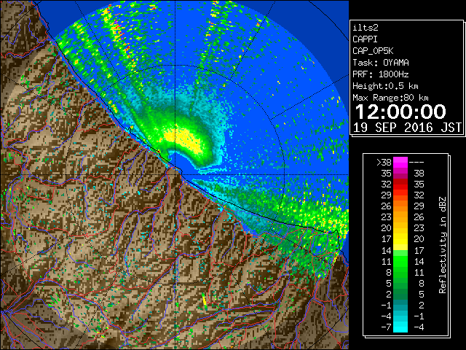
Task: Click the yellow high-reflectivity core near radar center
Action: coord(185,140)
